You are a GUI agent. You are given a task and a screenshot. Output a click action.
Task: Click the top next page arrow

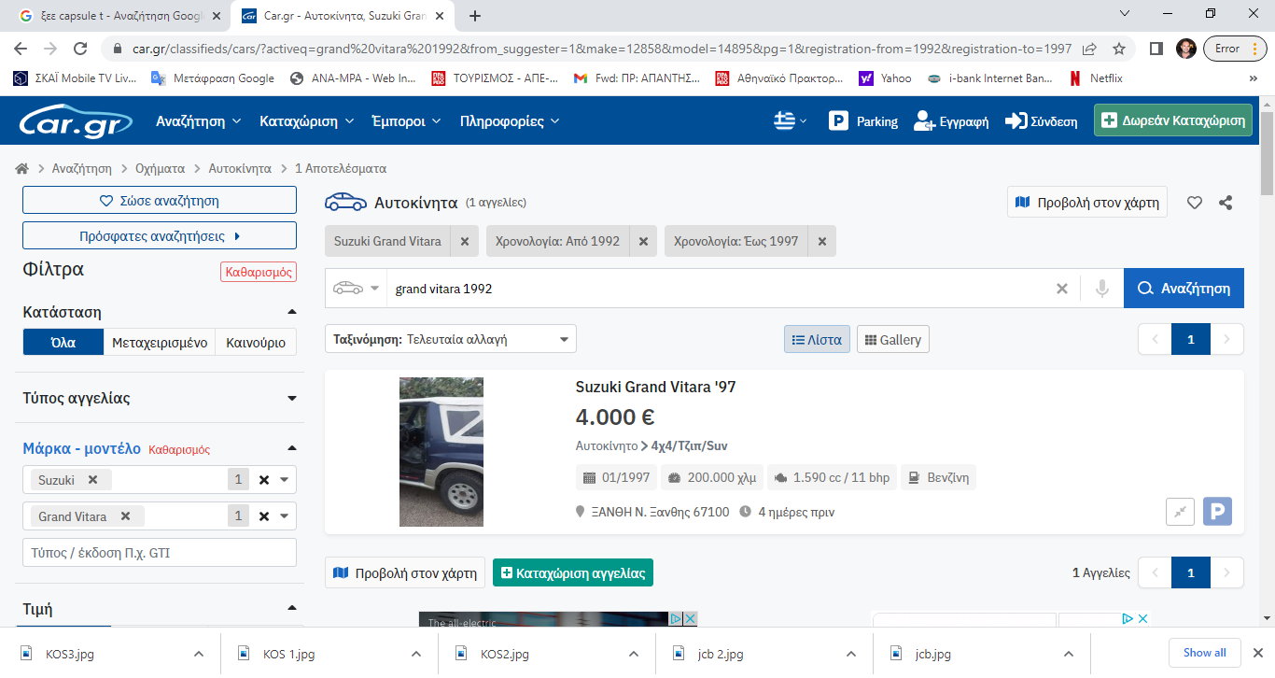[x=1226, y=340]
